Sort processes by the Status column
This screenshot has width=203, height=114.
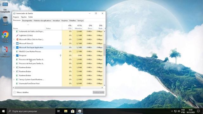54,27
